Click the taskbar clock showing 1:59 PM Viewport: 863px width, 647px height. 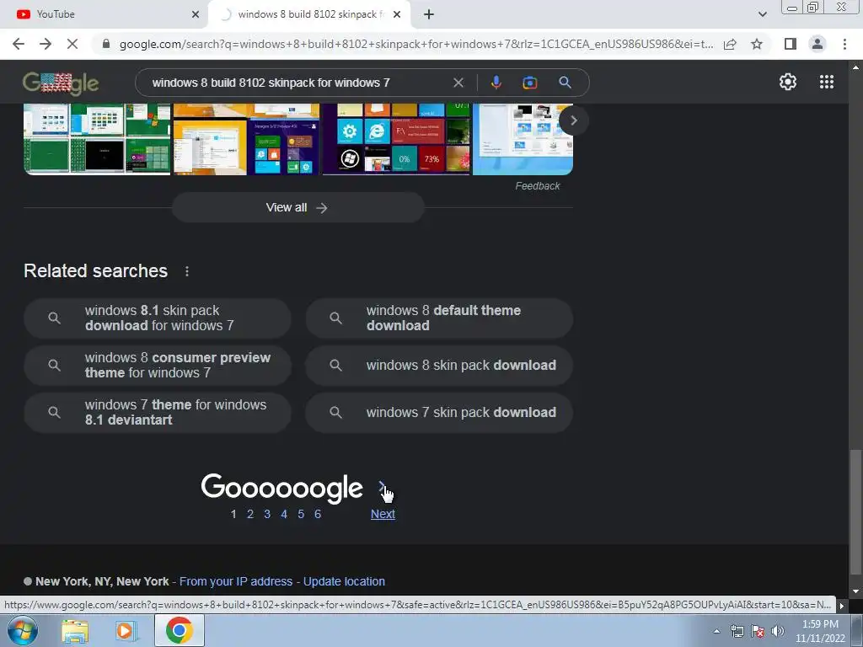820,631
